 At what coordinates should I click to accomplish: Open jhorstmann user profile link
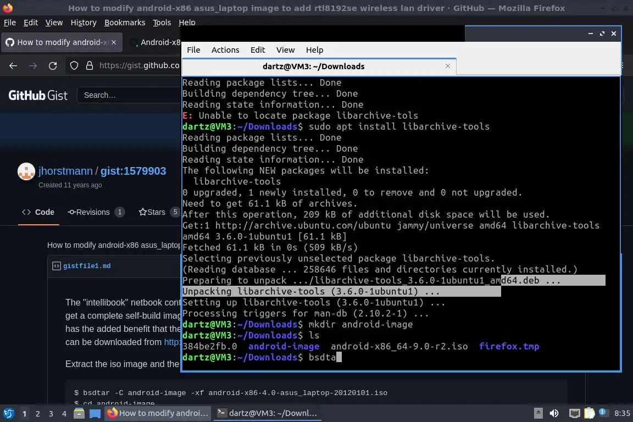click(x=65, y=171)
